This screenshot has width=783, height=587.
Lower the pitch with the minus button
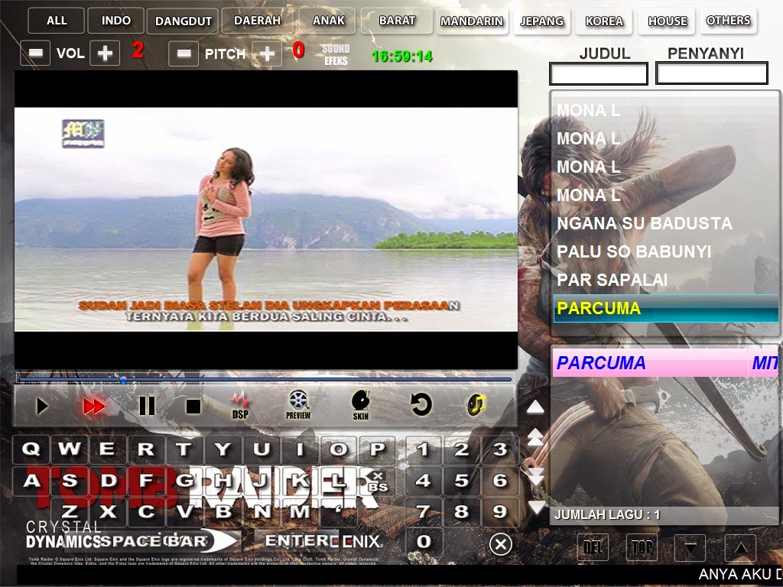point(184,54)
